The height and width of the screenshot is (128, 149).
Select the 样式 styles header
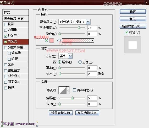pyautogui.click(x=16, y=12)
